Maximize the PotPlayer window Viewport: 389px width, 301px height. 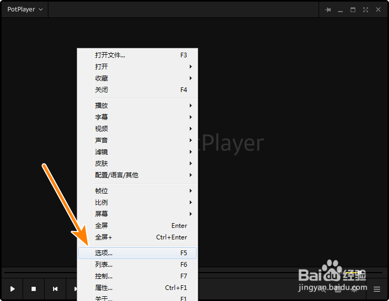pyautogui.click(x=353, y=9)
